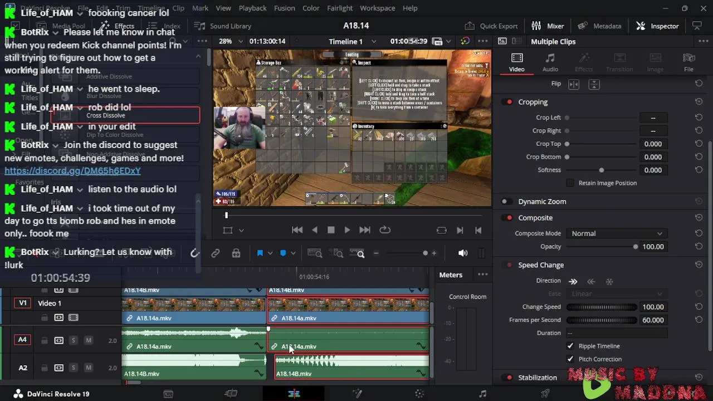Select freeze frame speed direction
This screenshot has width=713, height=401.
609,281
